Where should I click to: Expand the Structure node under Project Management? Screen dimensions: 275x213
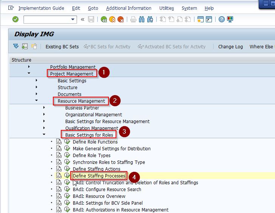coord(37,87)
